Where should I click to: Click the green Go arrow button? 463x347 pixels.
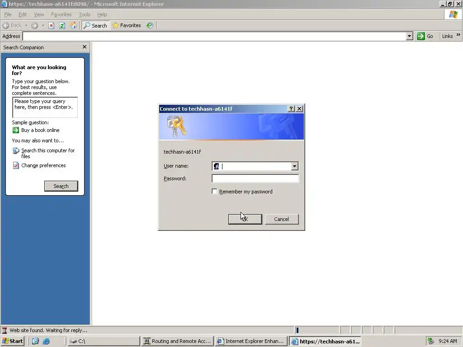click(x=421, y=36)
